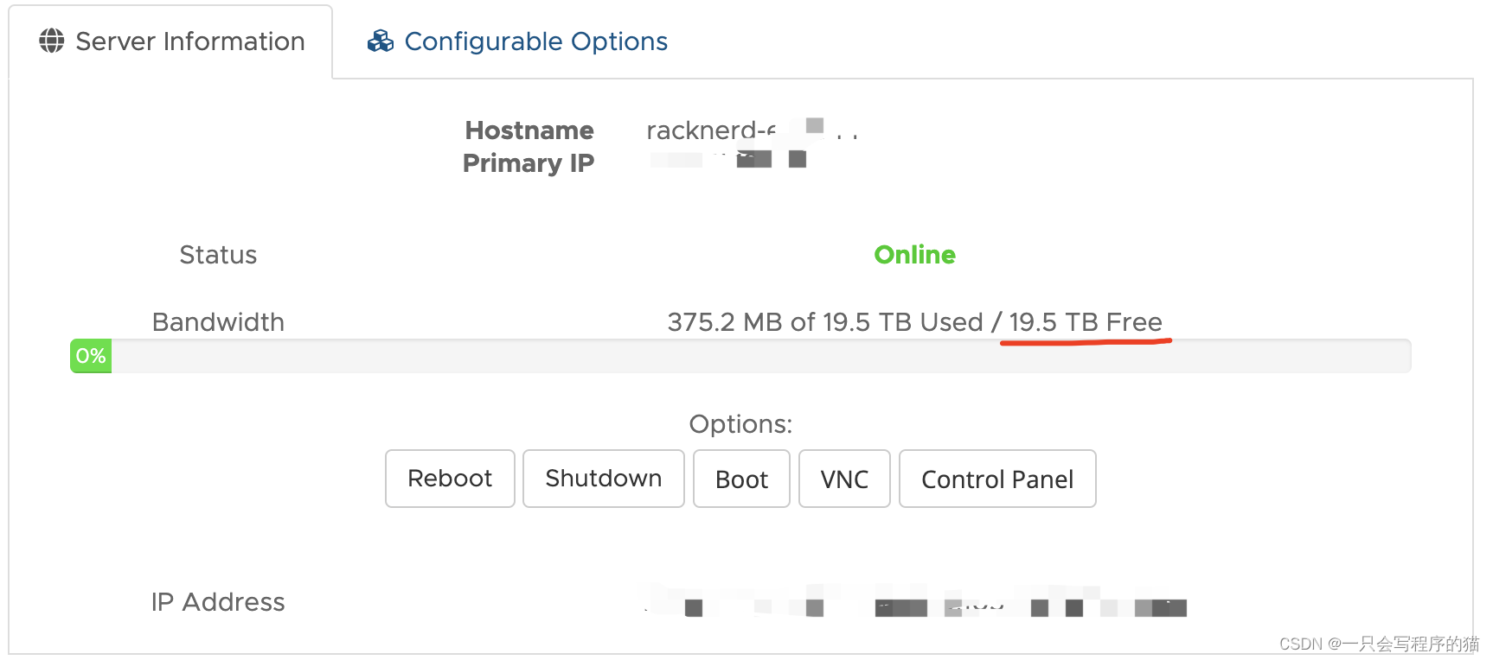Click the racknerd hostname value

[711, 130]
